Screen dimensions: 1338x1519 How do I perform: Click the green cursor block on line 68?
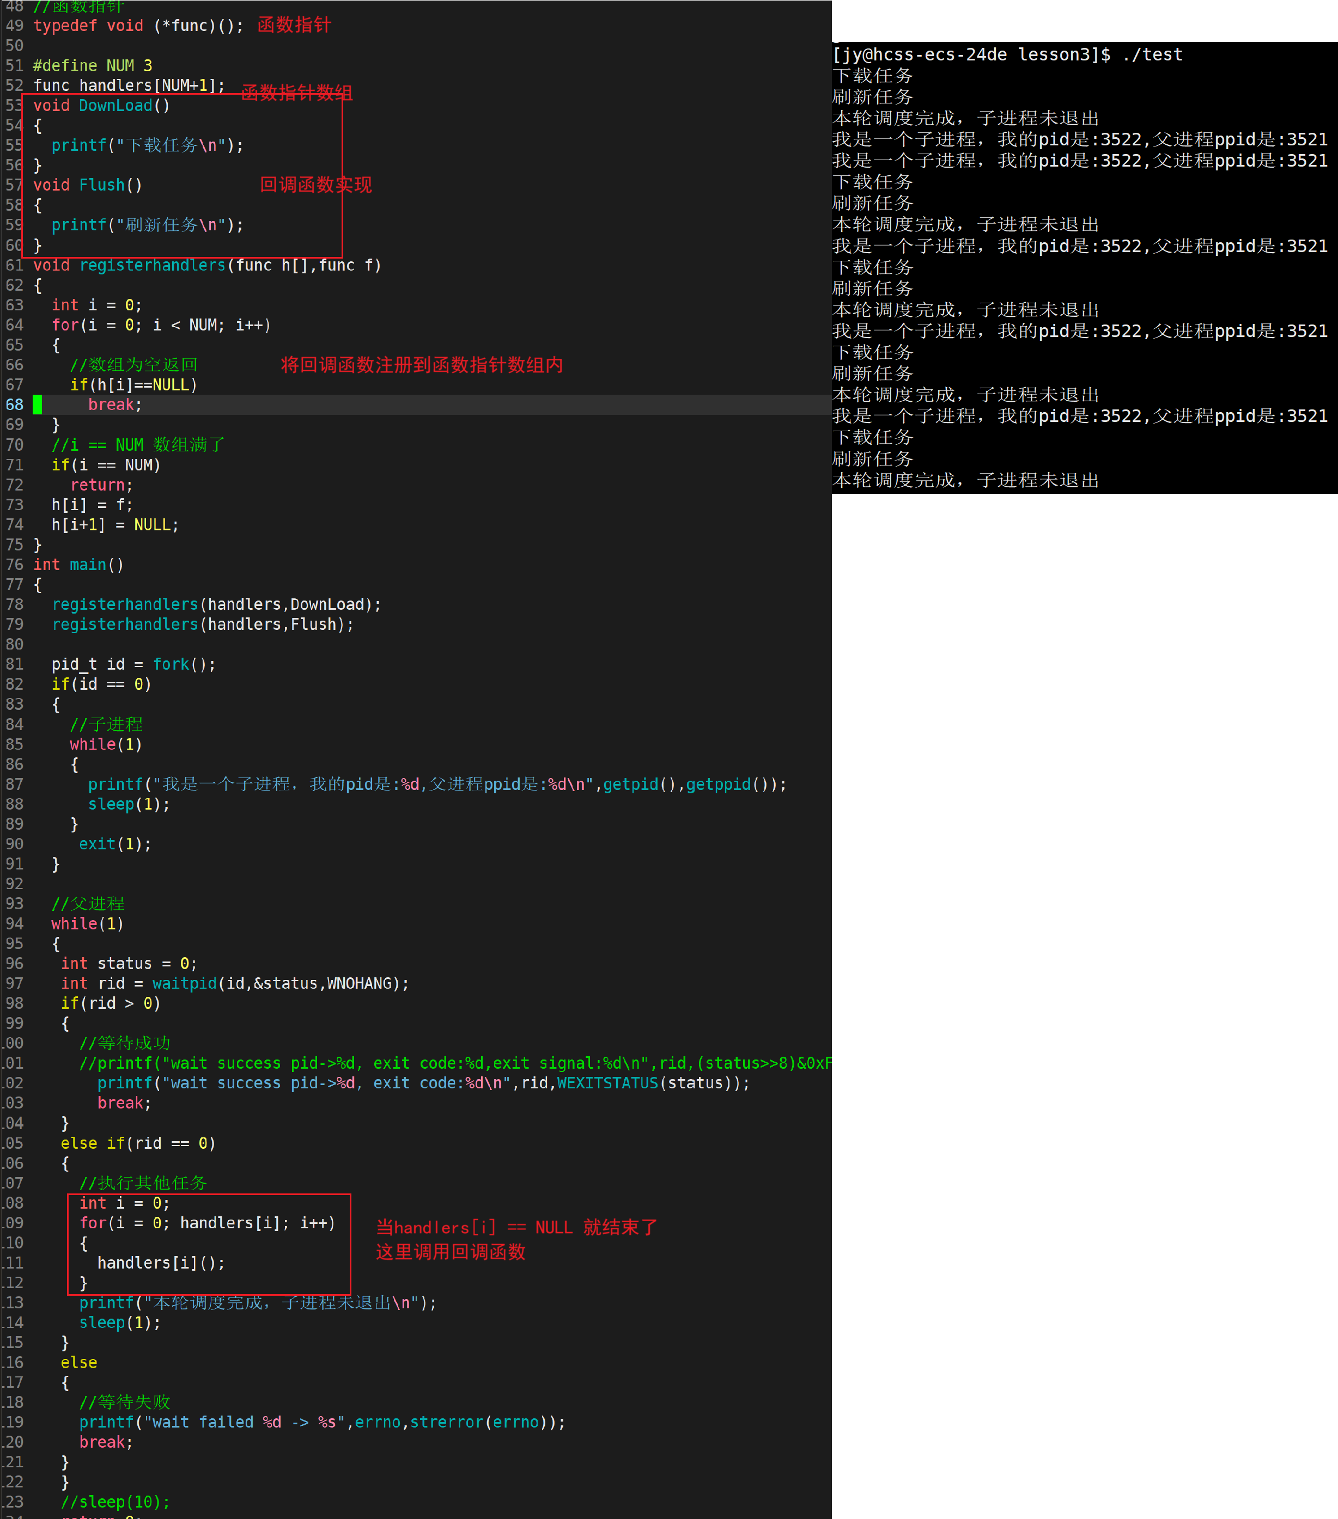point(37,405)
